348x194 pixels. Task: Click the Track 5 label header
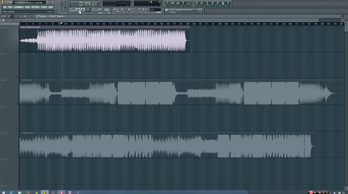[x=4, y=133]
